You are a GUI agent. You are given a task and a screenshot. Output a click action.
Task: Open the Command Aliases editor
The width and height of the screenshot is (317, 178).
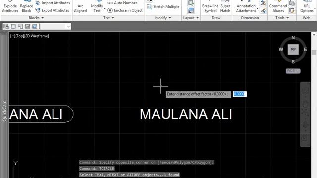278,7
